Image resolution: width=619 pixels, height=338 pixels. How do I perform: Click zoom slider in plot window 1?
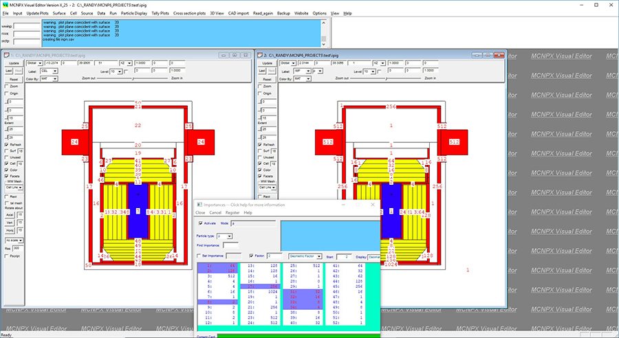(133, 78)
